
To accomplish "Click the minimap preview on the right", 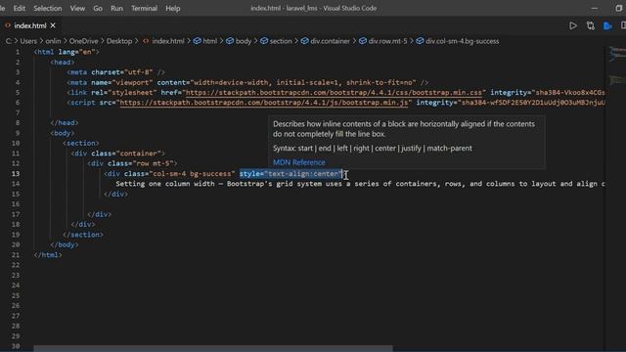I will click(x=617, y=66).
